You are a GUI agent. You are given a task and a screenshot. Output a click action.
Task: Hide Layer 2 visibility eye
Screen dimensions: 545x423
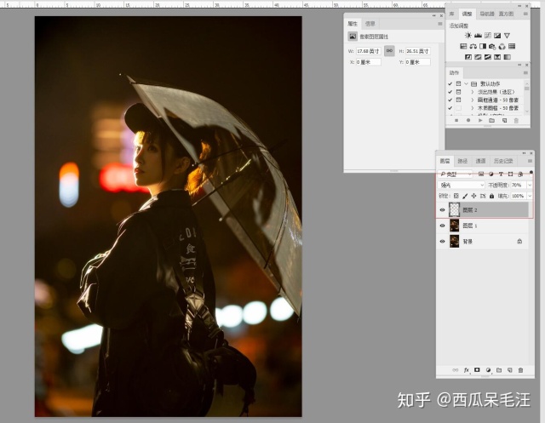(x=442, y=210)
